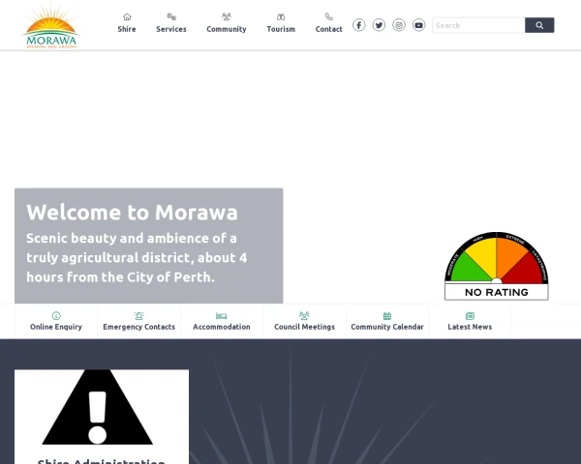Image resolution: width=581 pixels, height=464 pixels.
Task: Expand the Community menu
Action: 227,23
